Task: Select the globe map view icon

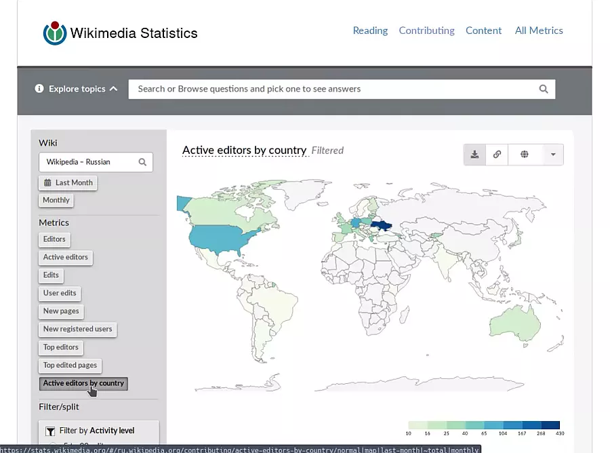Action: pyautogui.click(x=525, y=155)
